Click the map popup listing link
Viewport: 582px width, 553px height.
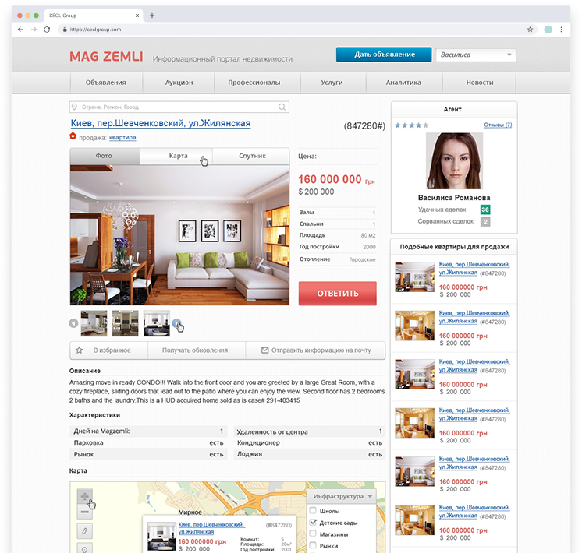point(211,528)
